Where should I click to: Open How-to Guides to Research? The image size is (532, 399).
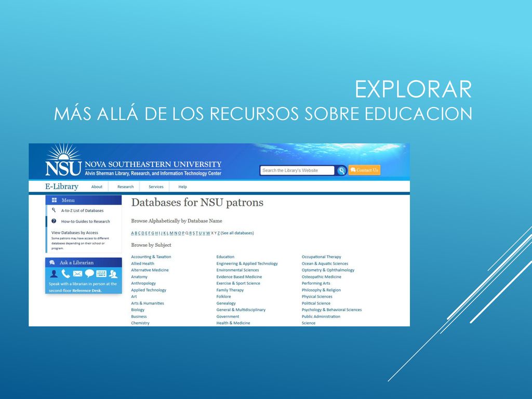coord(86,221)
